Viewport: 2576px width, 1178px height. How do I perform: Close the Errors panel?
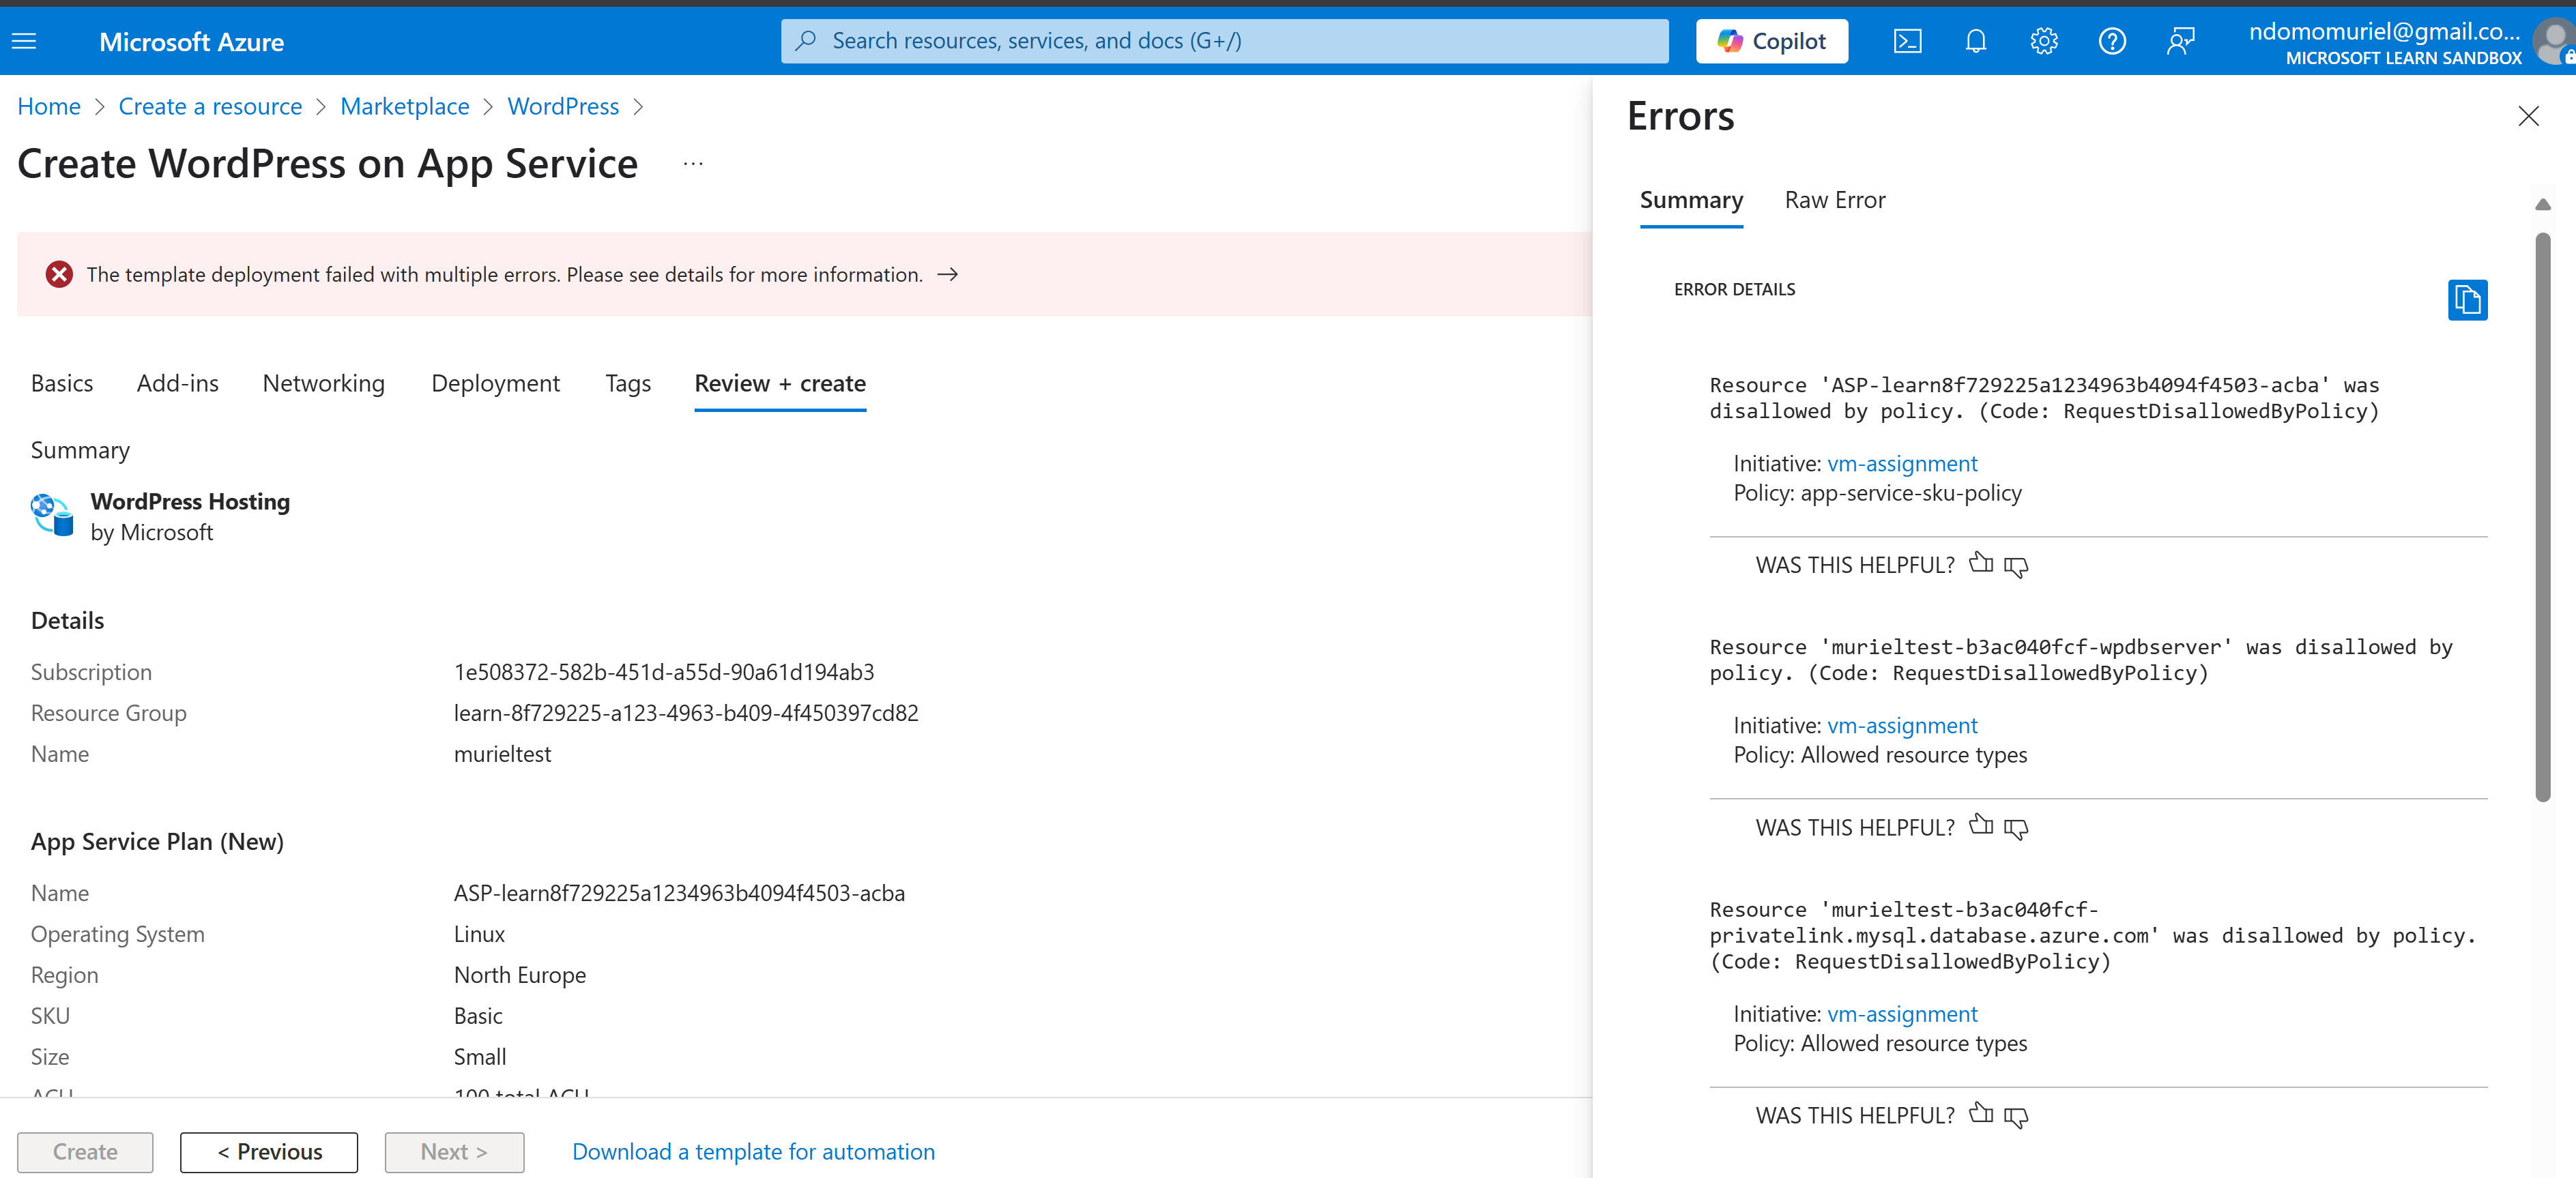coord(2528,116)
